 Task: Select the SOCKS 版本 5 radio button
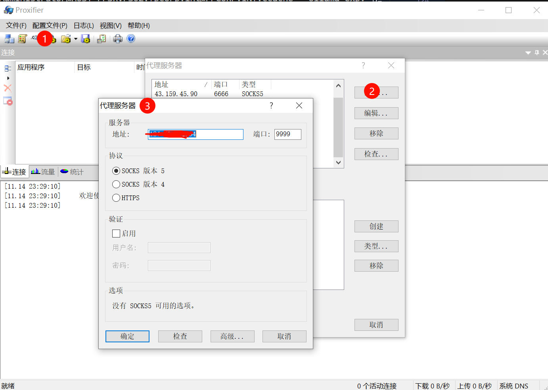(x=116, y=171)
